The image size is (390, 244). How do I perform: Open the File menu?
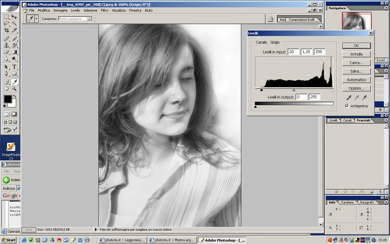coord(32,11)
